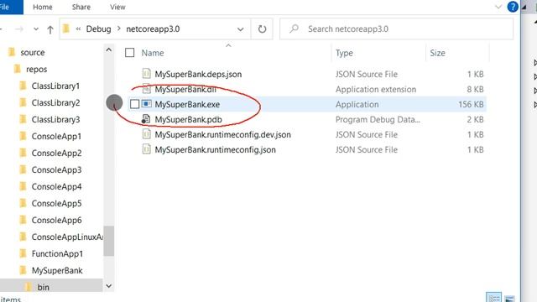Click the Search netcoreapp3.0 box

396,29
